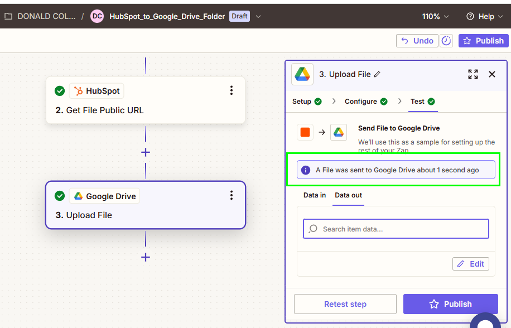Expand the step panel to full screen
Screen dimensions: 511x328
click(473, 74)
